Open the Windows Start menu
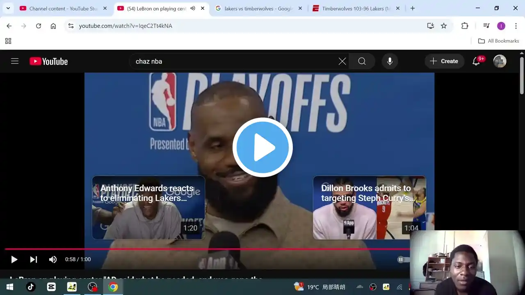Viewport: 525px width, 295px height. point(10,287)
